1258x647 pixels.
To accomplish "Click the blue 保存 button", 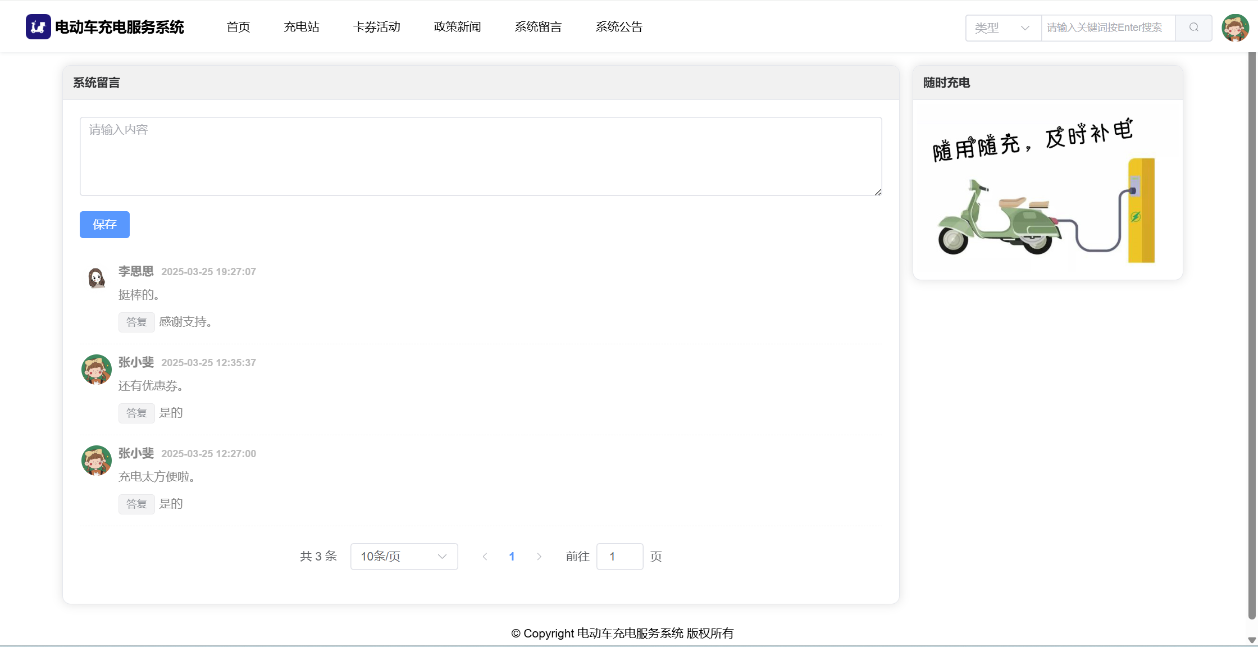I will (x=104, y=225).
